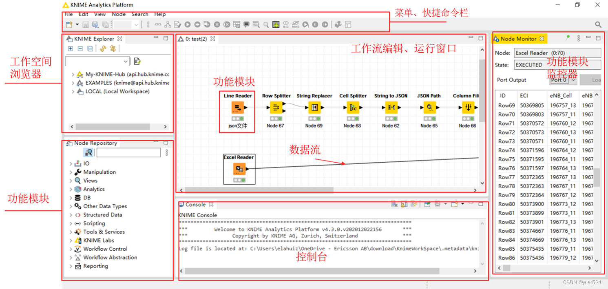Image resolution: width=608 pixels, height=289 pixels.
Task: Select the Workflow Control category
Action: coord(105,249)
